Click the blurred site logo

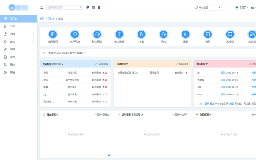(x=18, y=7)
